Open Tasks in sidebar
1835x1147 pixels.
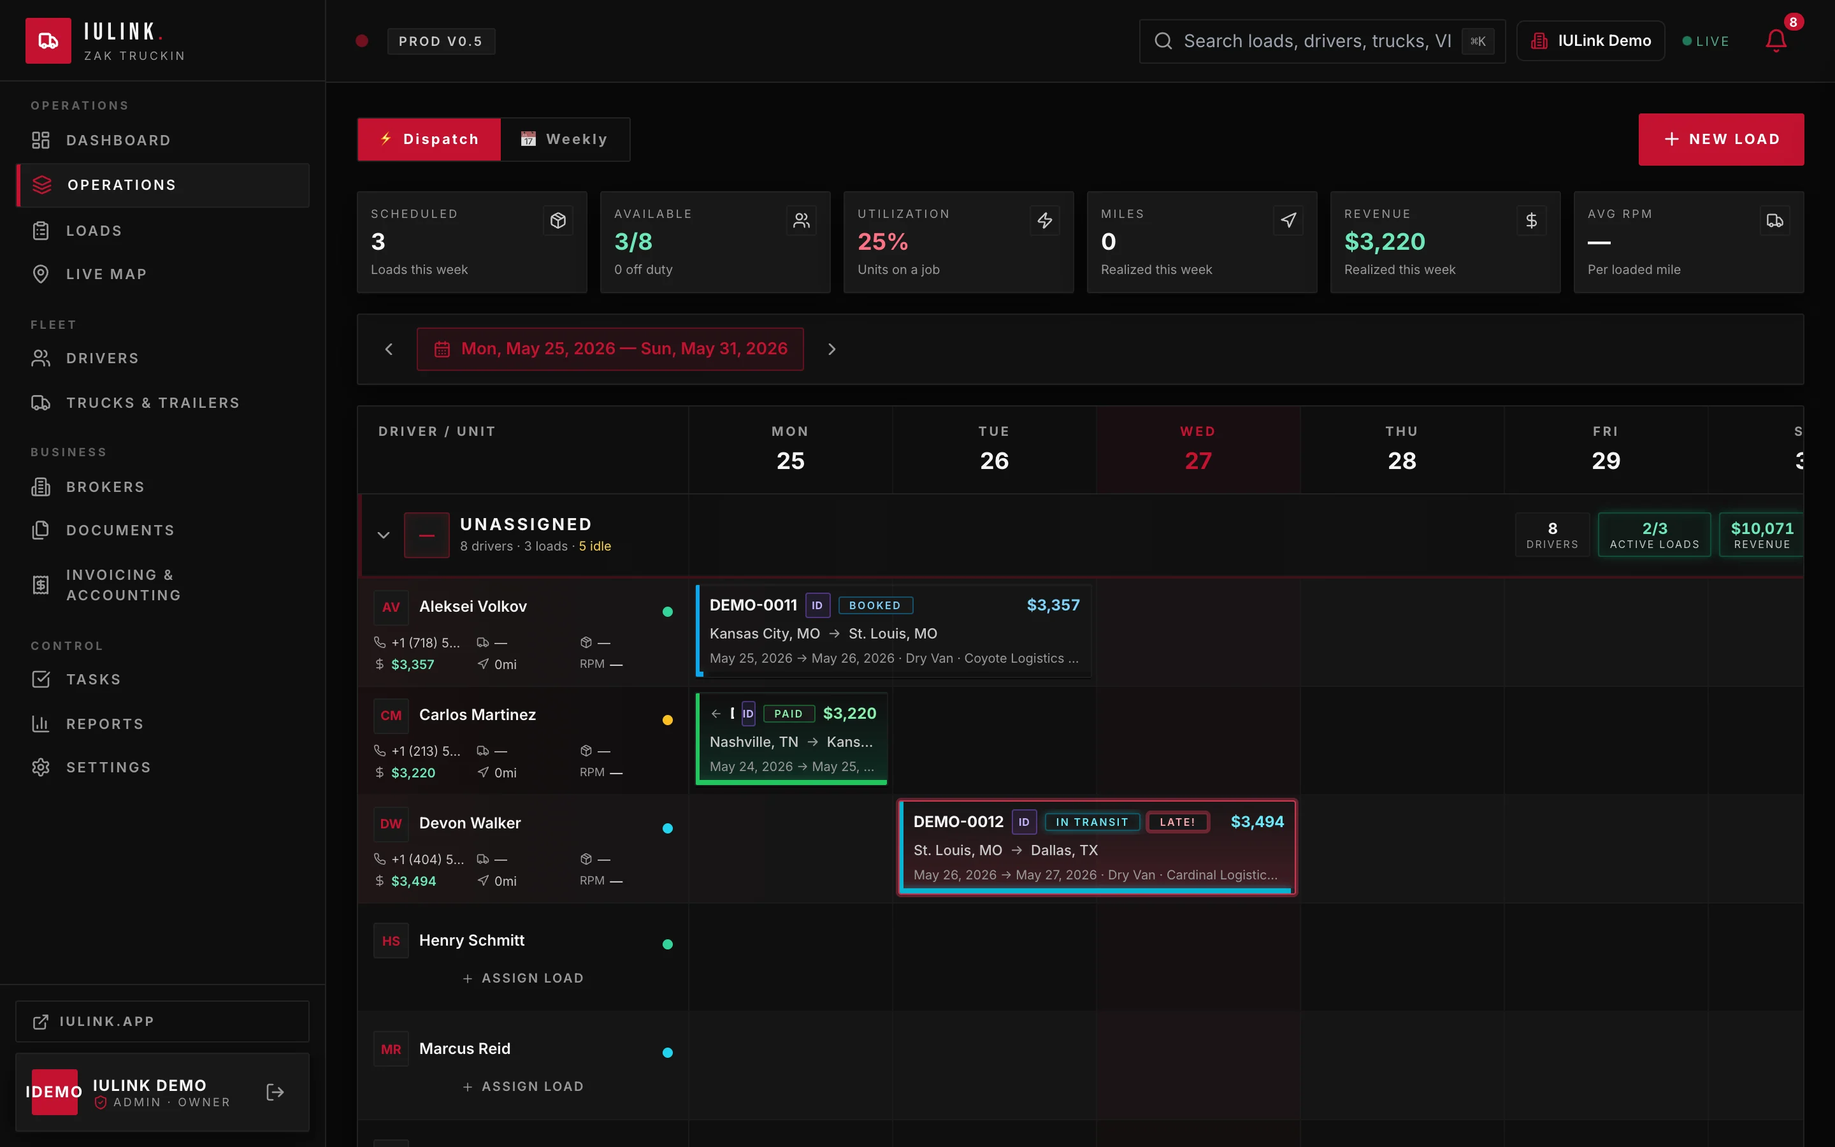click(x=162, y=679)
